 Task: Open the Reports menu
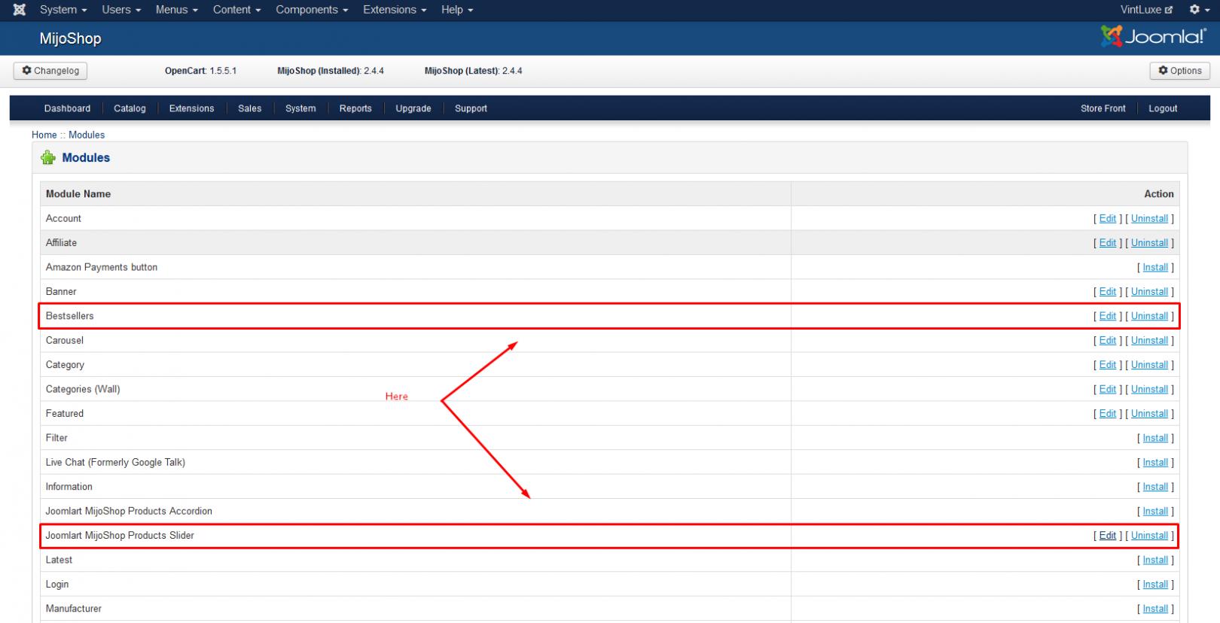(355, 108)
